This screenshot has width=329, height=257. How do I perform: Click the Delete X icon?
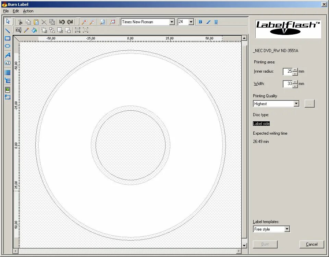pos(44,22)
